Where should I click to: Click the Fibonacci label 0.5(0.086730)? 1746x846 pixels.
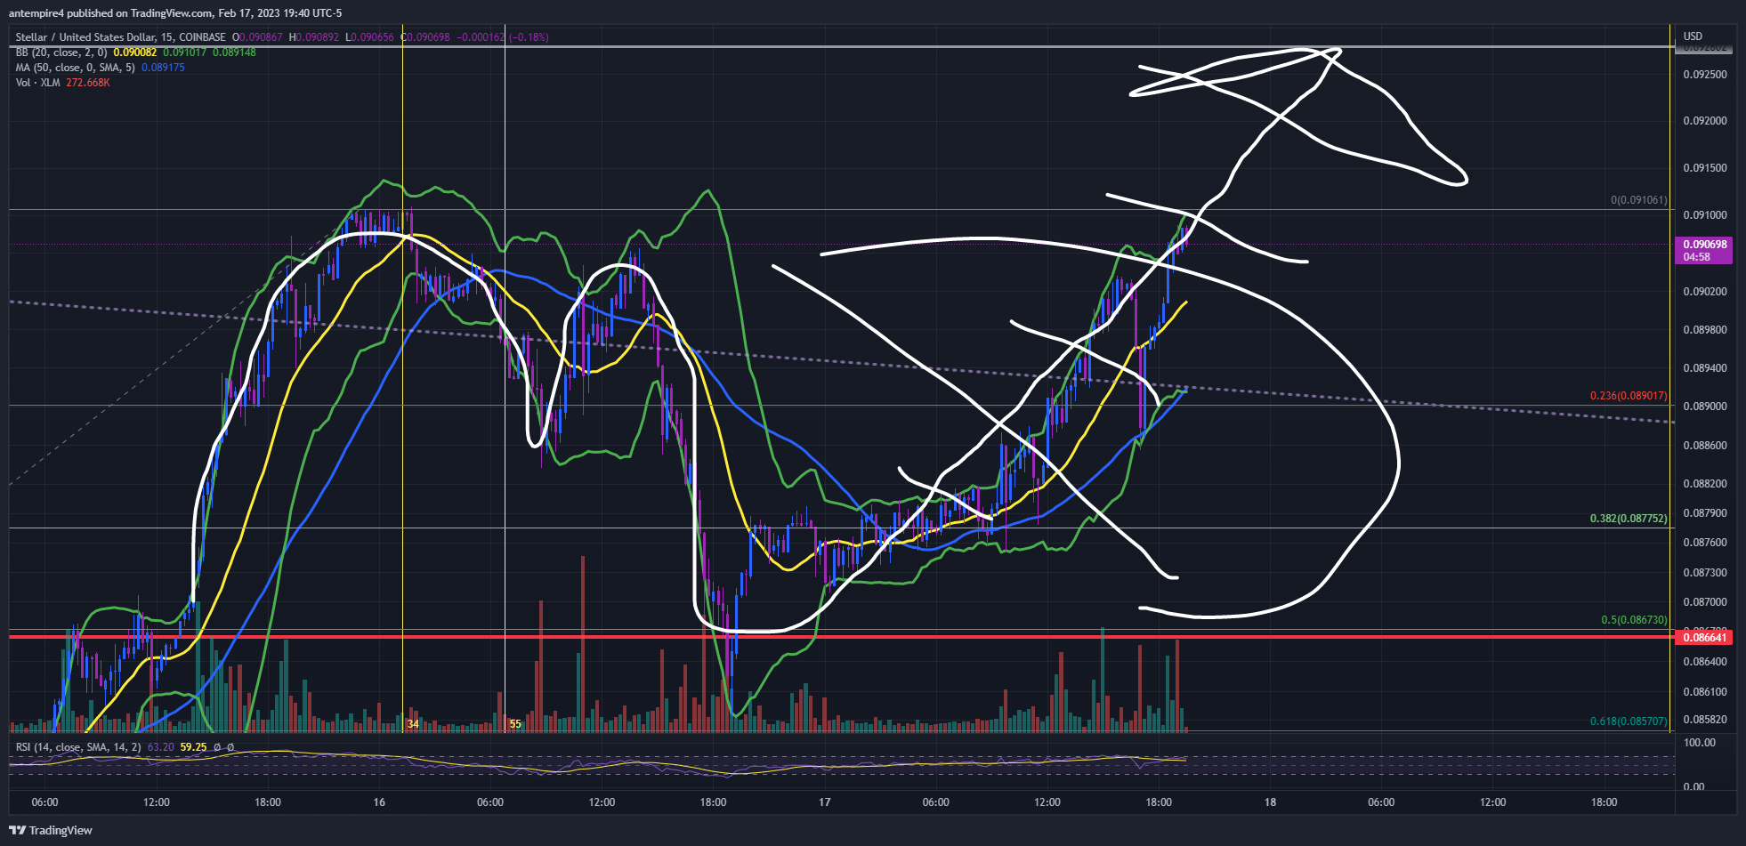[1634, 620]
